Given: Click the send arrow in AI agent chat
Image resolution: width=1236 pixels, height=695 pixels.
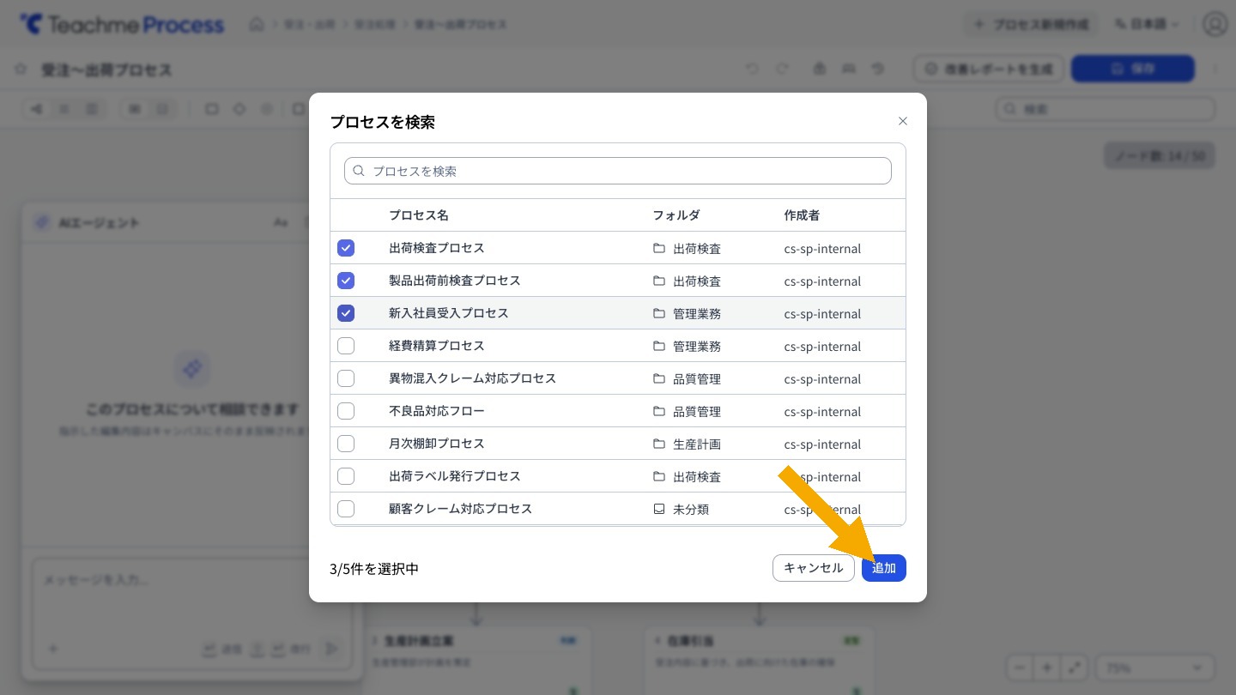Looking at the screenshot, I should (332, 650).
